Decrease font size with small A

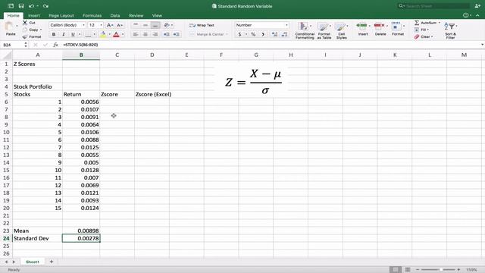tap(120, 25)
